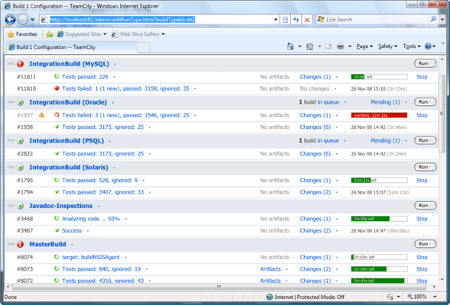Open the Page menu
Screen dimensions: 450x305
point(364,47)
